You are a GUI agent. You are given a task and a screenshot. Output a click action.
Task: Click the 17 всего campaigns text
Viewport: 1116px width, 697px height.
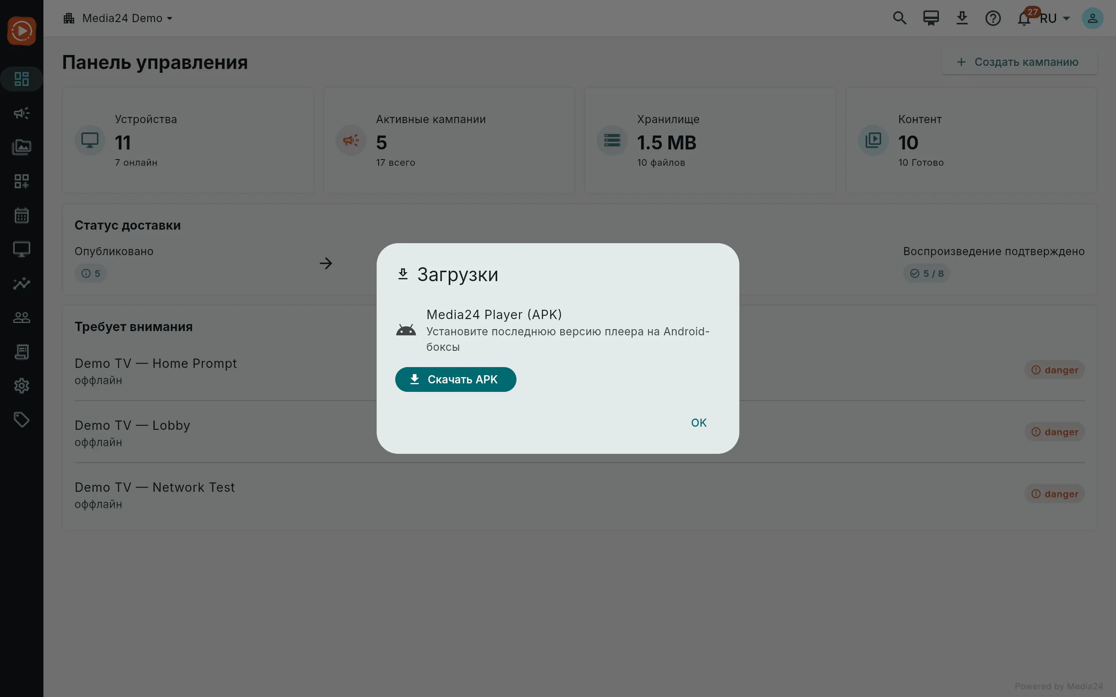pos(396,163)
